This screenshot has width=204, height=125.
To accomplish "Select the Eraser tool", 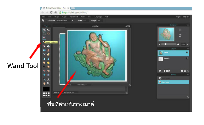I will [x=44, y=46].
